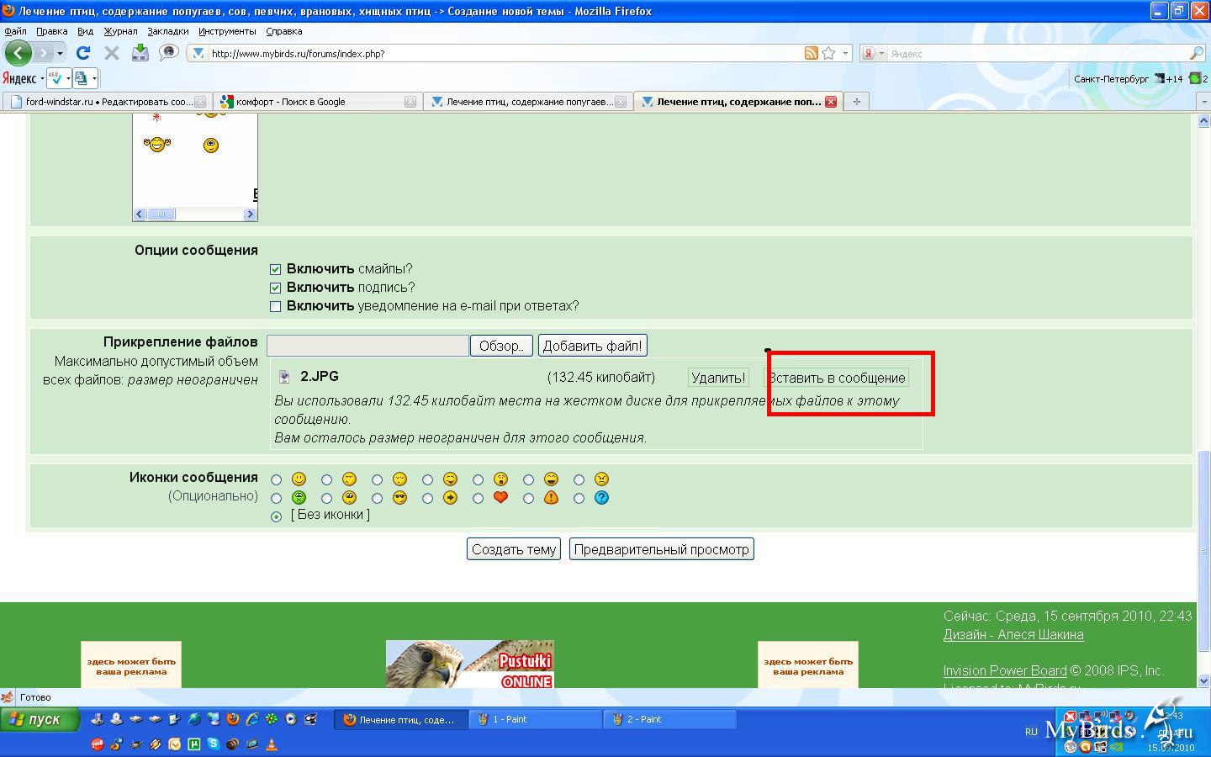
Task: Click the 2.JPG attachment file icon
Action: click(x=284, y=377)
